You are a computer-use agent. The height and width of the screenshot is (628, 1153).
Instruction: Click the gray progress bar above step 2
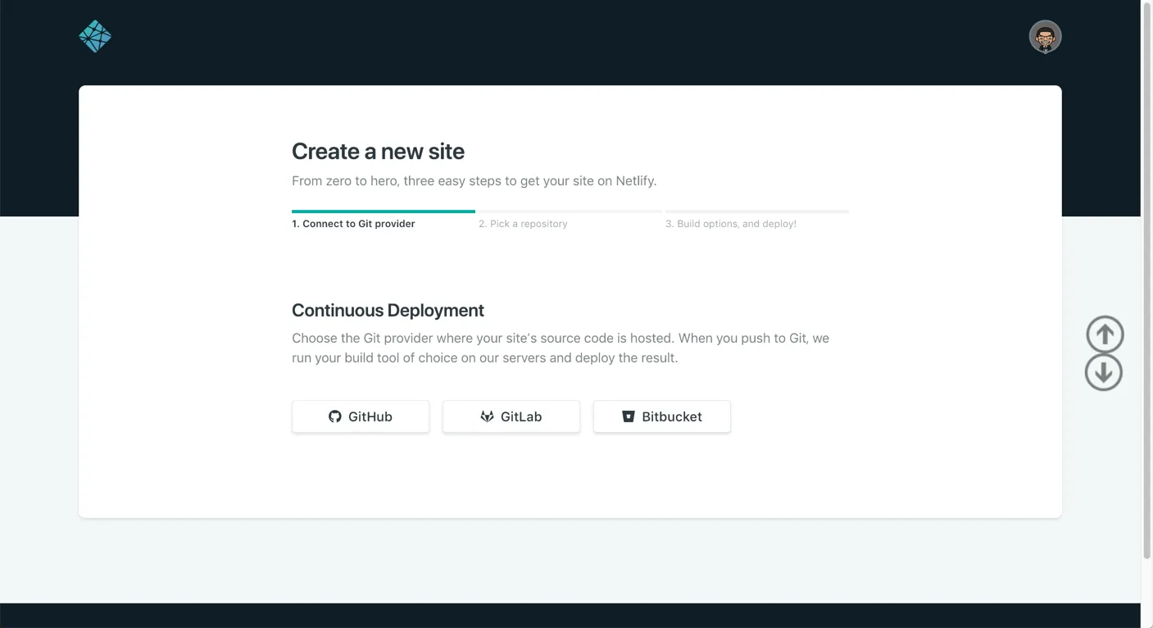(x=570, y=212)
